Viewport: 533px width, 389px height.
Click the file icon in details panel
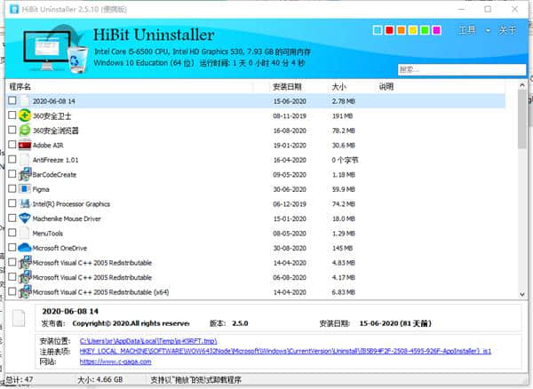click(19, 318)
